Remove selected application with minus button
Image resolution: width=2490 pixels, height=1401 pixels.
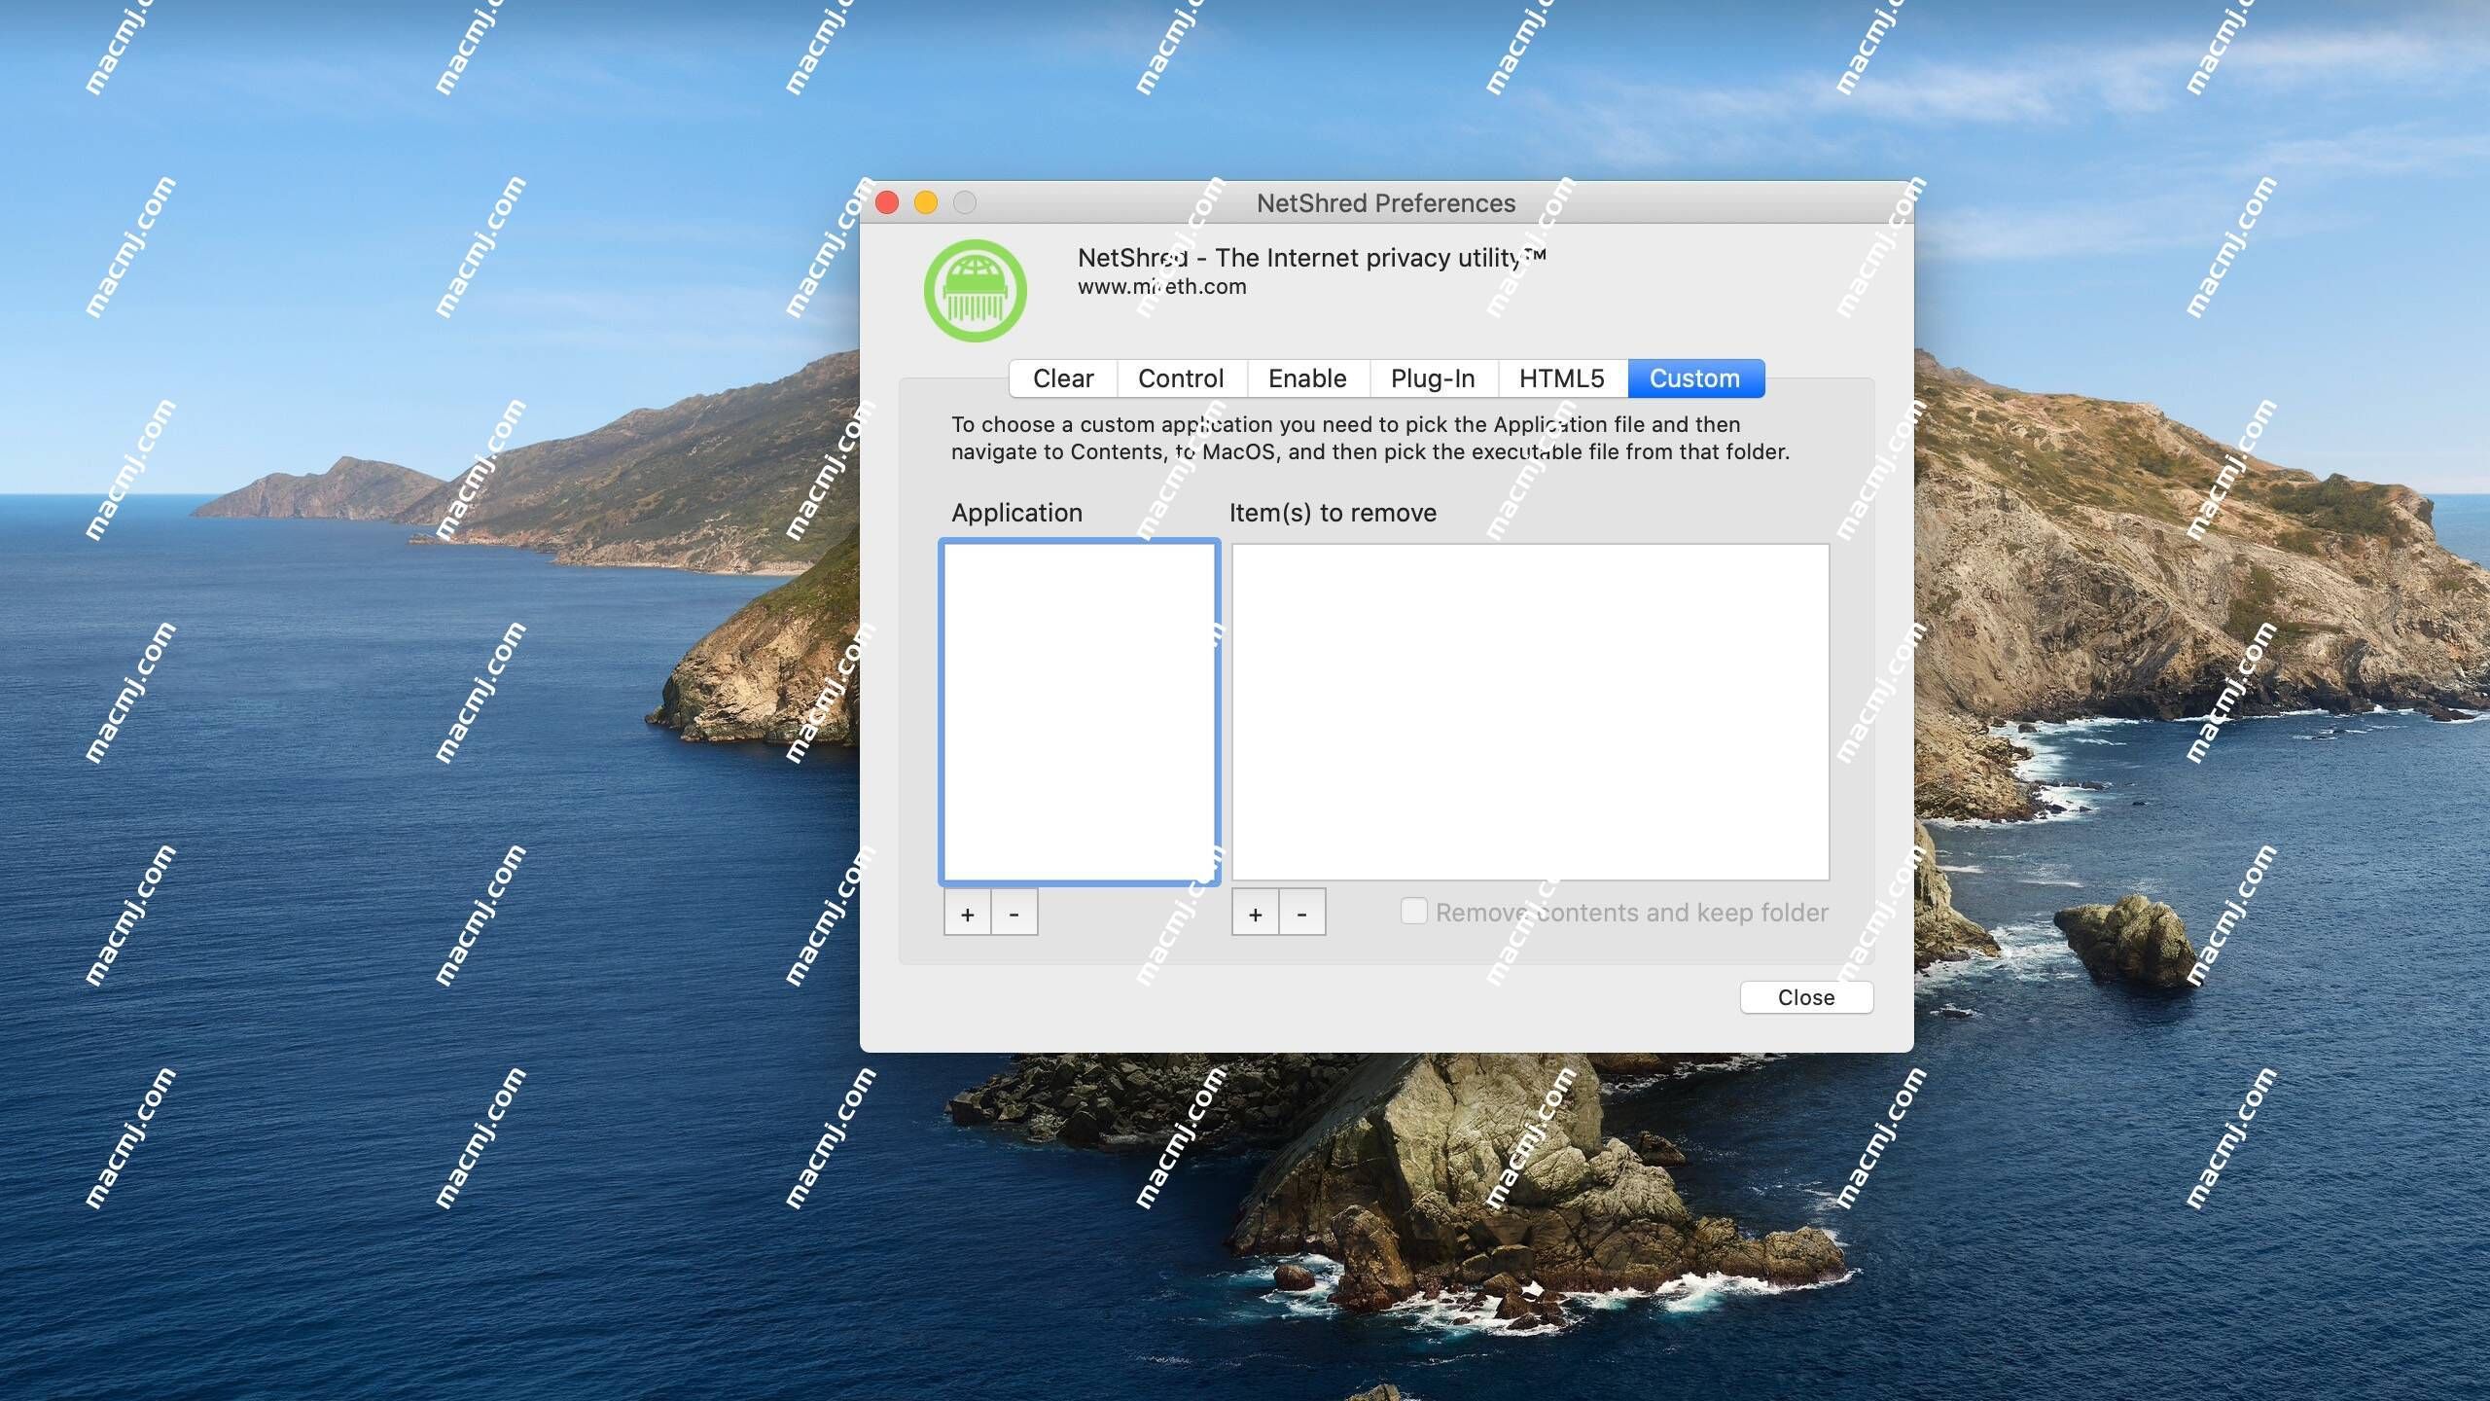(x=1014, y=913)
